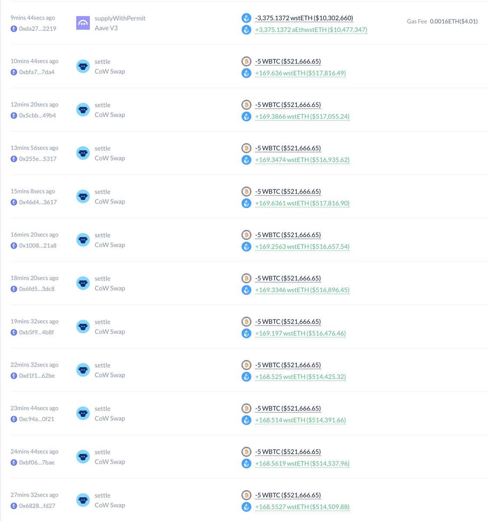Open +168.525 wstETH ($514,425.32) link
Image resolution: width=489 pixels, height=521 pixels.
300,377
